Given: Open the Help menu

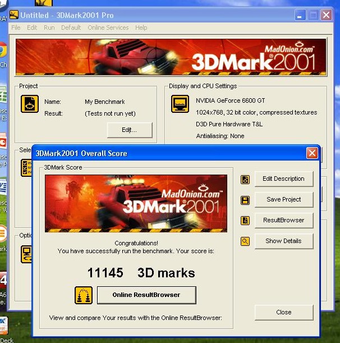Looking at the screenshot, I should point(141,28).
